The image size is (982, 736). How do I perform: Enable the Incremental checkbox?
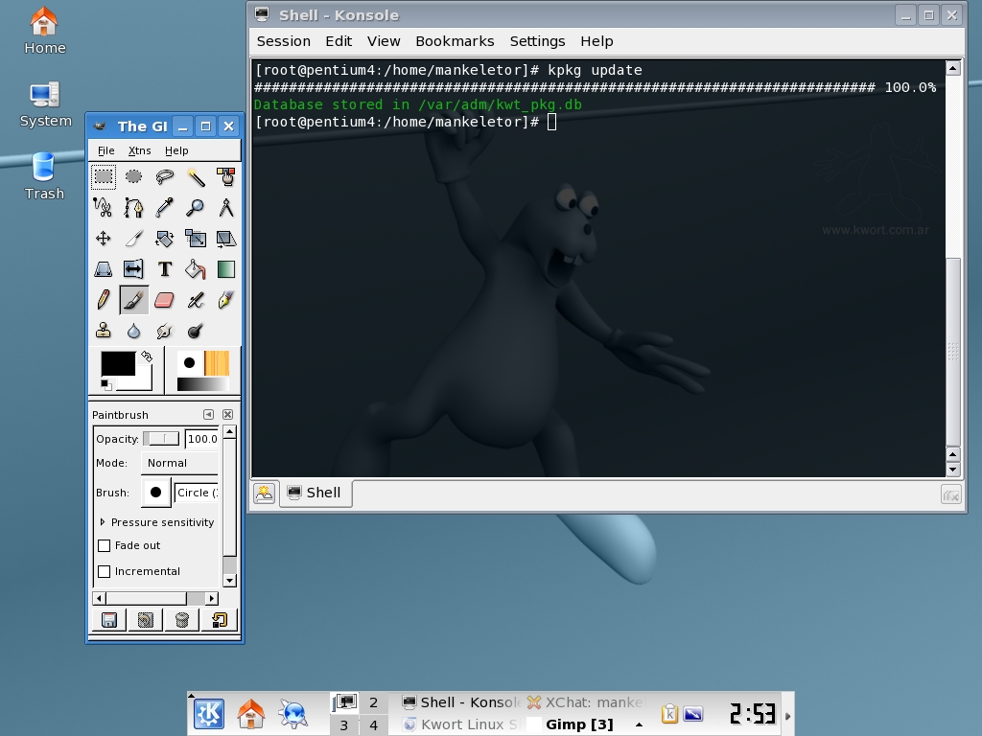[x=105, y=571]
